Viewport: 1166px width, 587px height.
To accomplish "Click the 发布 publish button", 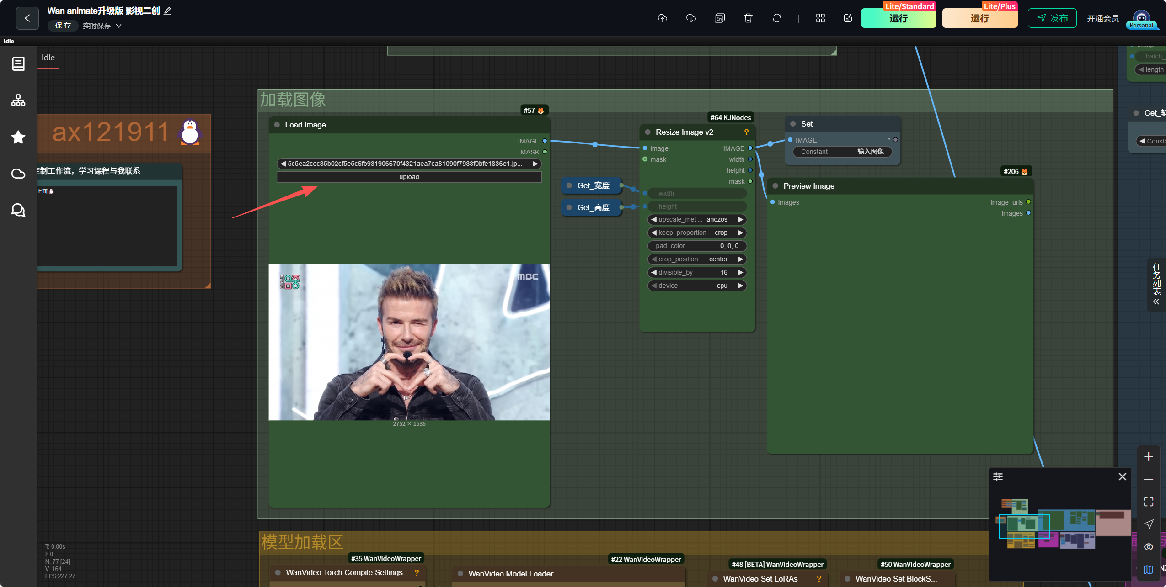I will coord(1052,18).
